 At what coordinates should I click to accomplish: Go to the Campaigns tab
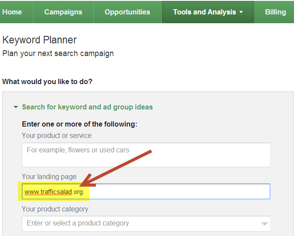[x=63, y=12]
